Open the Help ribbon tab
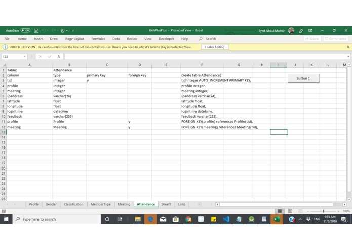This screenshot has height=250, width=352. click(185, 39)
